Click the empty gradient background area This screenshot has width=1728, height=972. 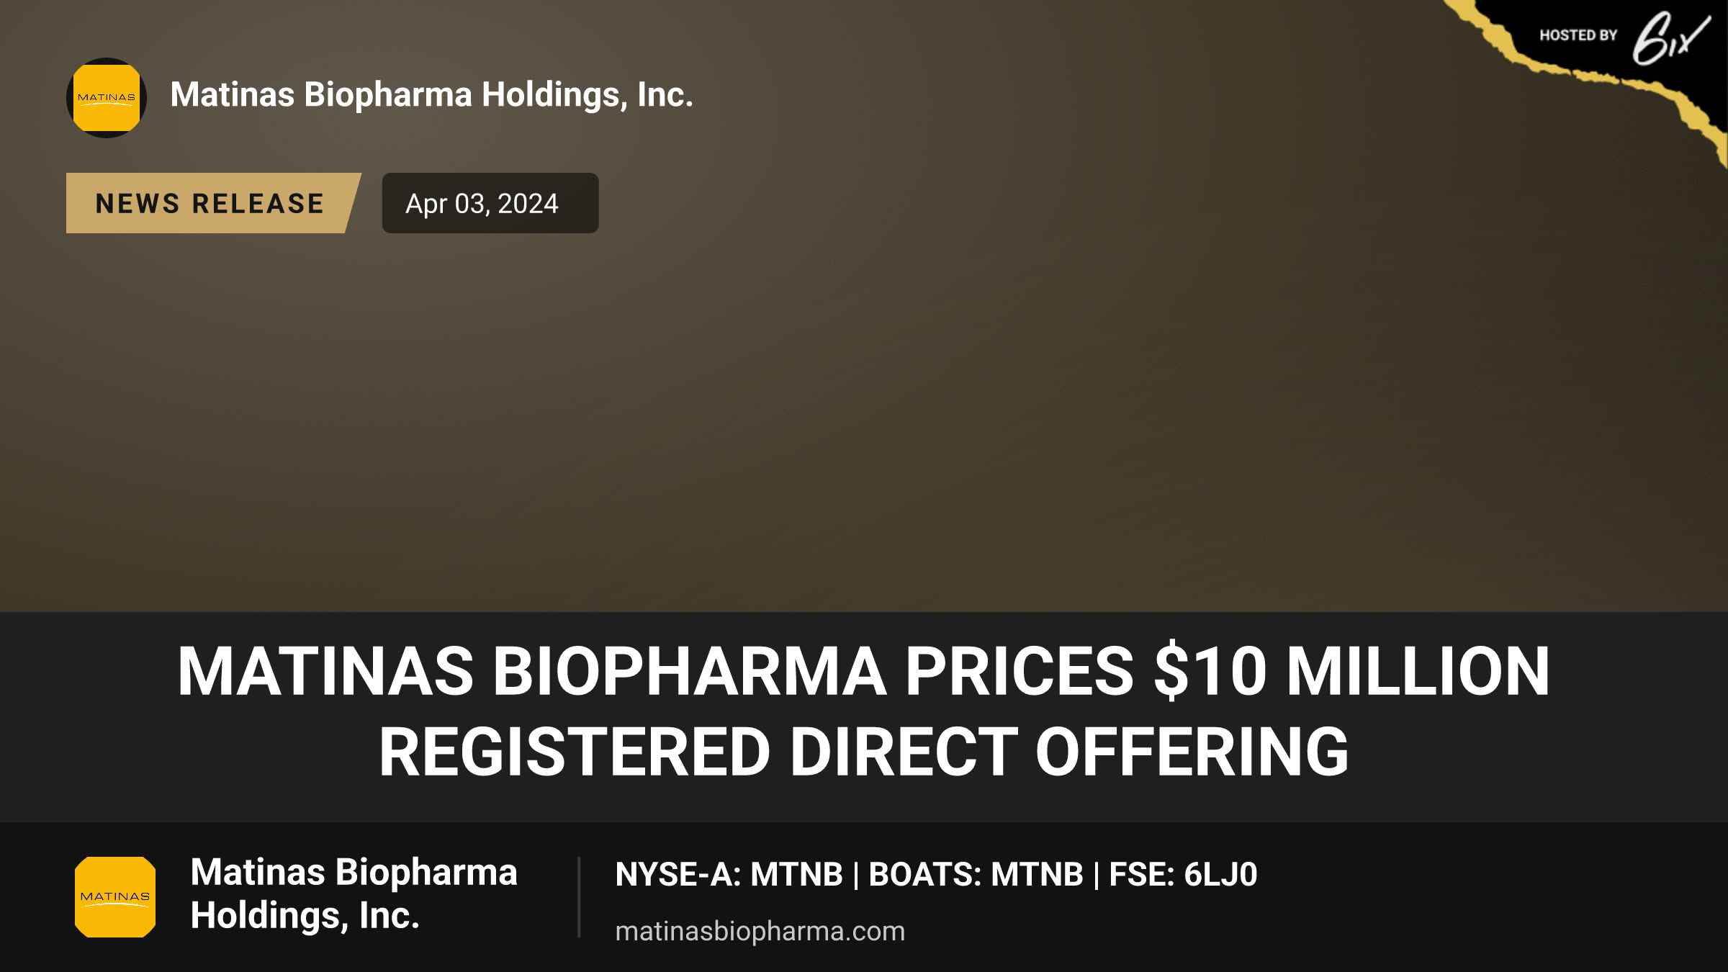1008,403
